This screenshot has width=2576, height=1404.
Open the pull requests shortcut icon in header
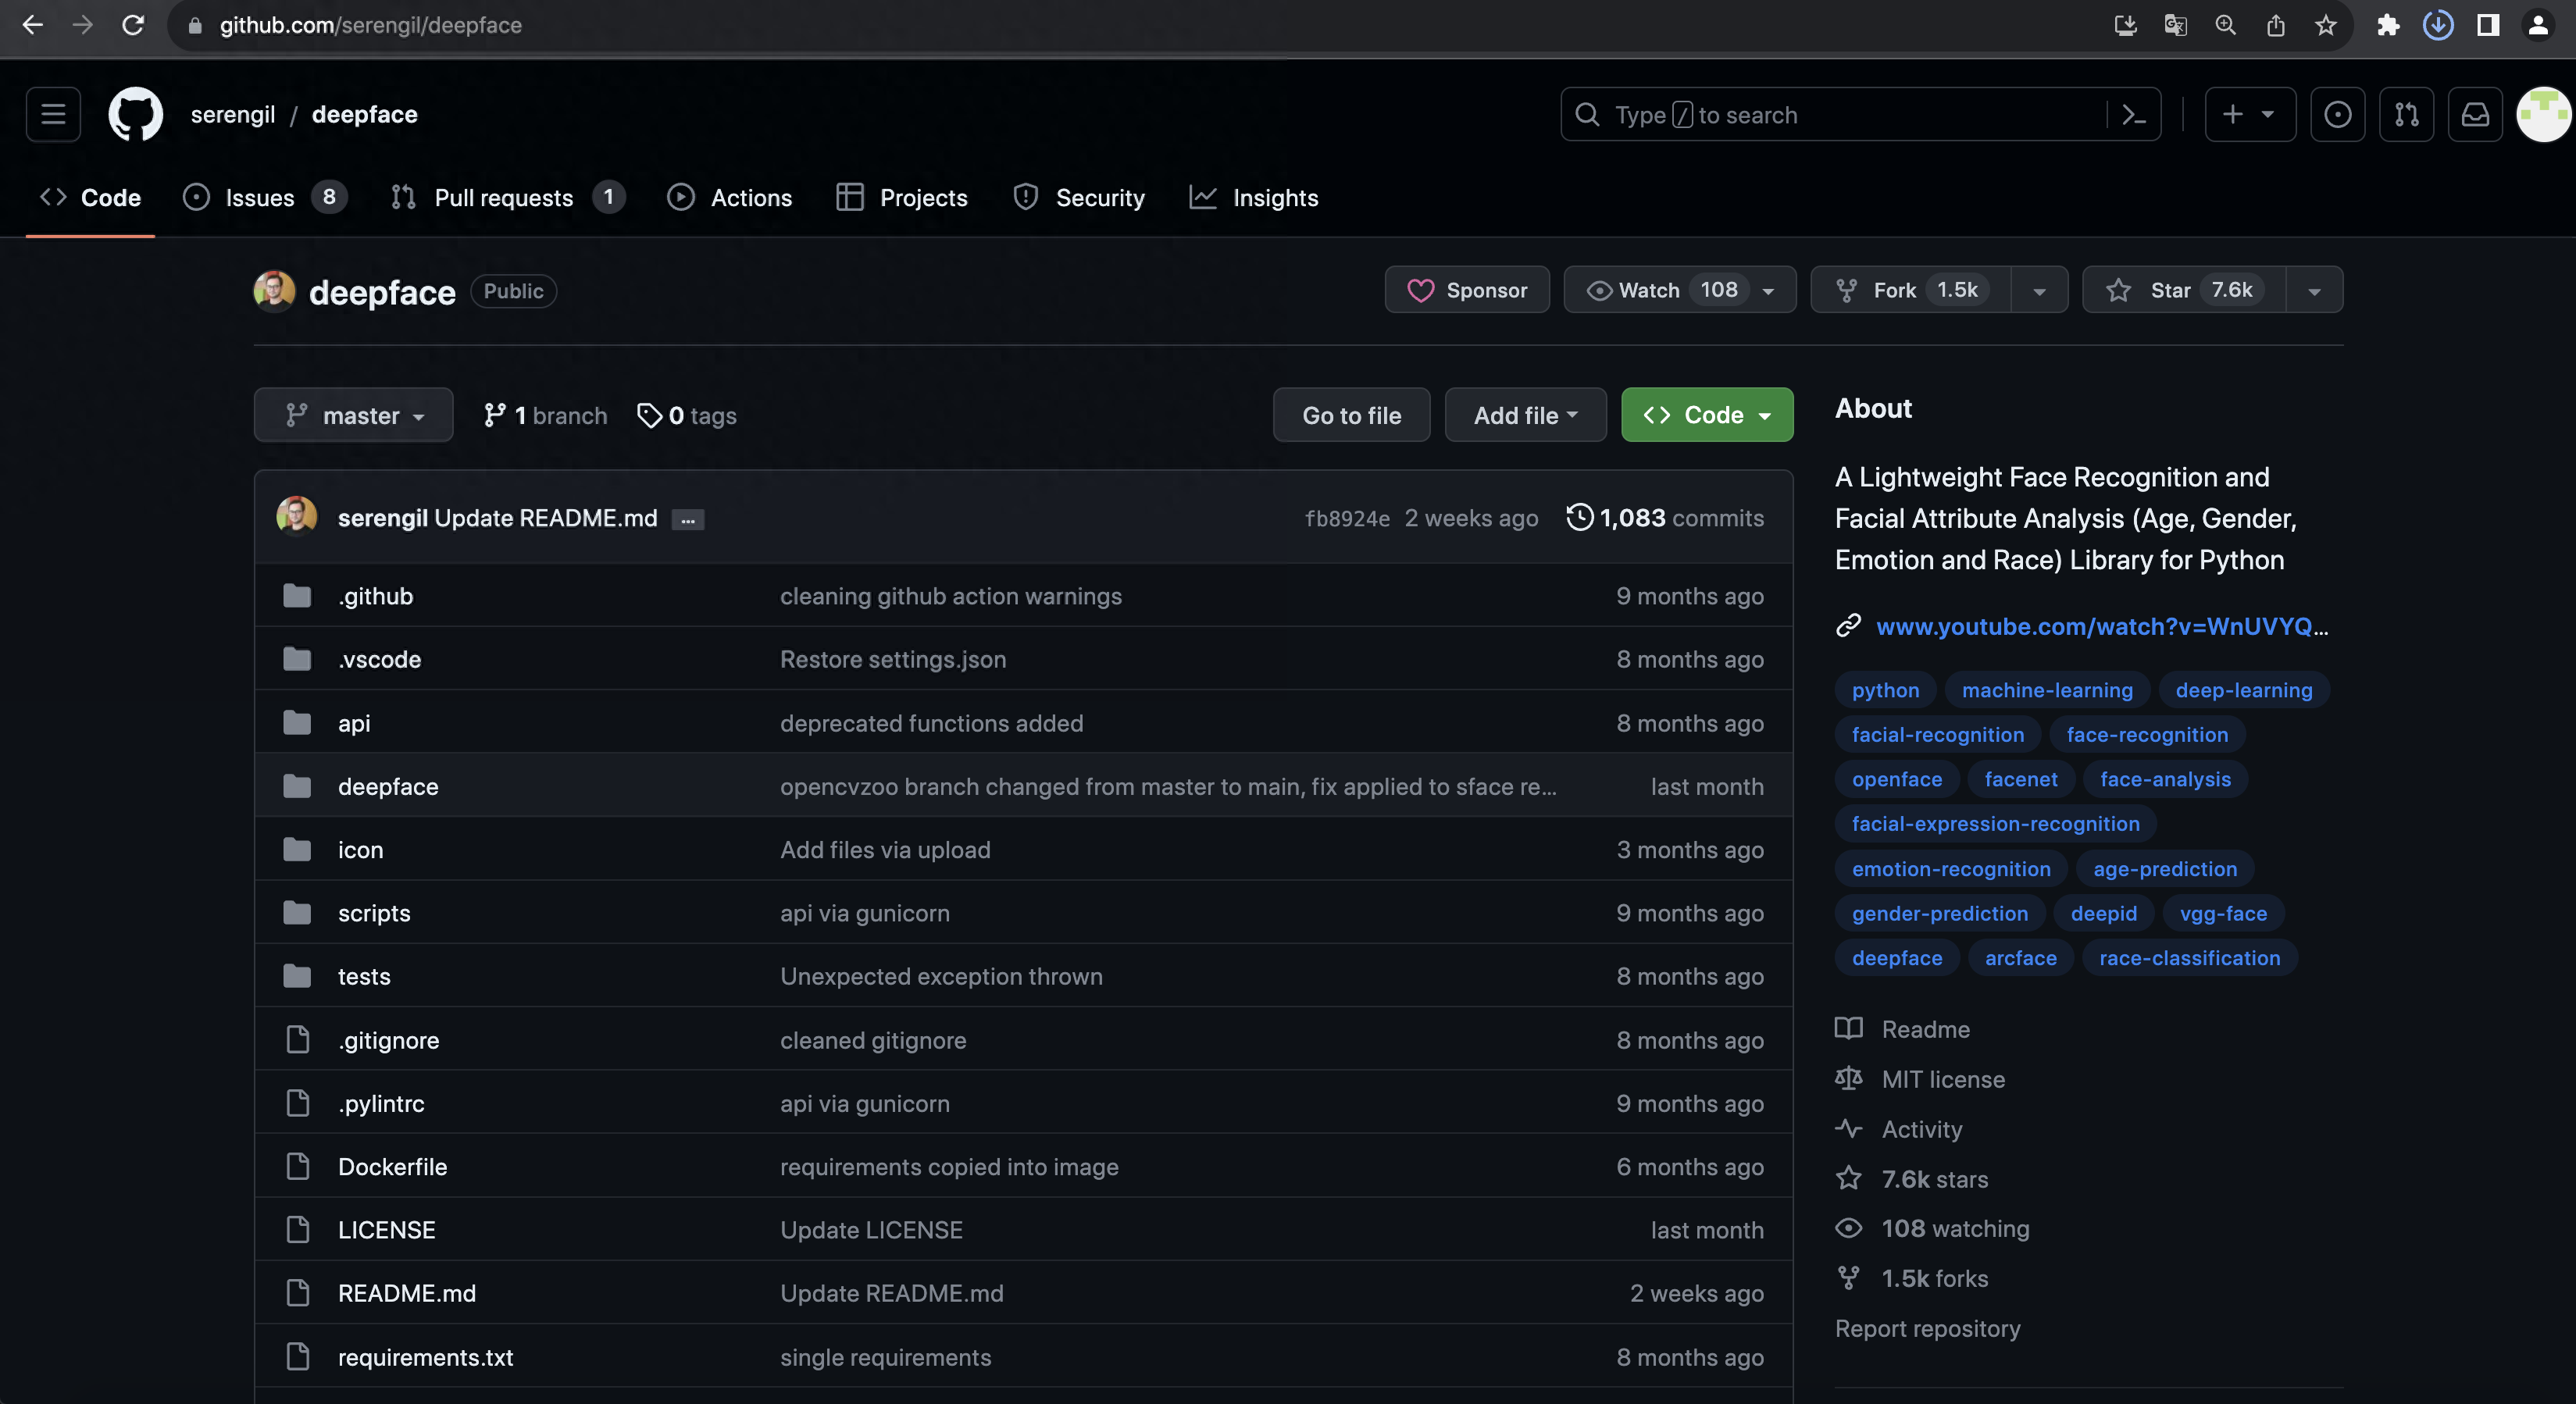click(2406, 114)
